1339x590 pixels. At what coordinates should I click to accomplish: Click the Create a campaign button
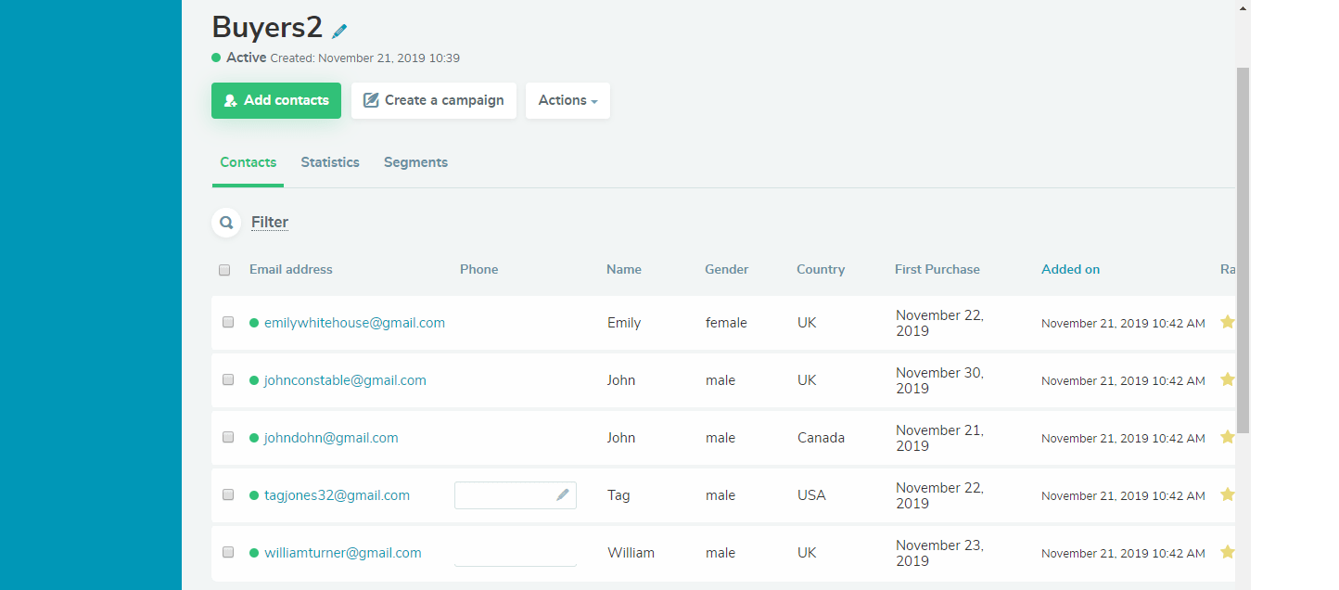[433, 100]
